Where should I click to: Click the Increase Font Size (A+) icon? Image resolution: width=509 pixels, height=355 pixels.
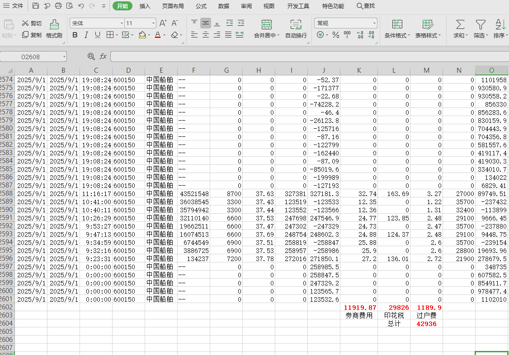tap(163, 23)
